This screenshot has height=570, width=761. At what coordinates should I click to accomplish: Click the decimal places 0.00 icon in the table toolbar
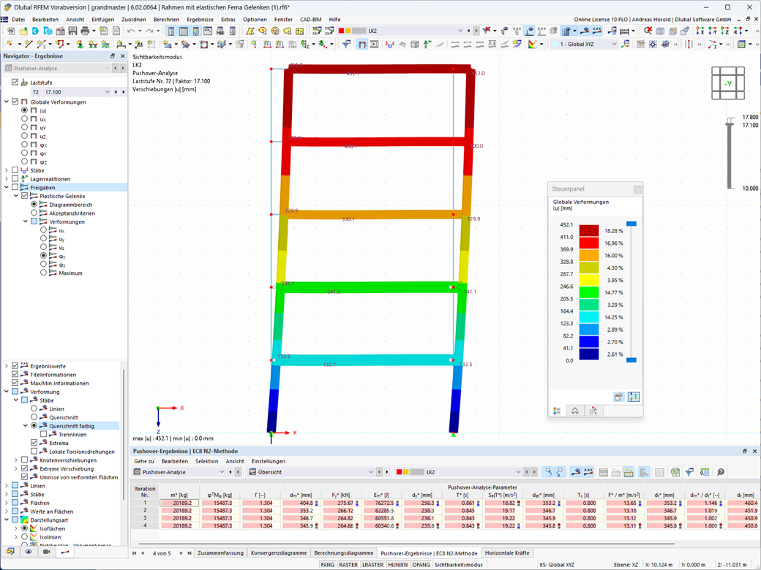coord(705,472)
